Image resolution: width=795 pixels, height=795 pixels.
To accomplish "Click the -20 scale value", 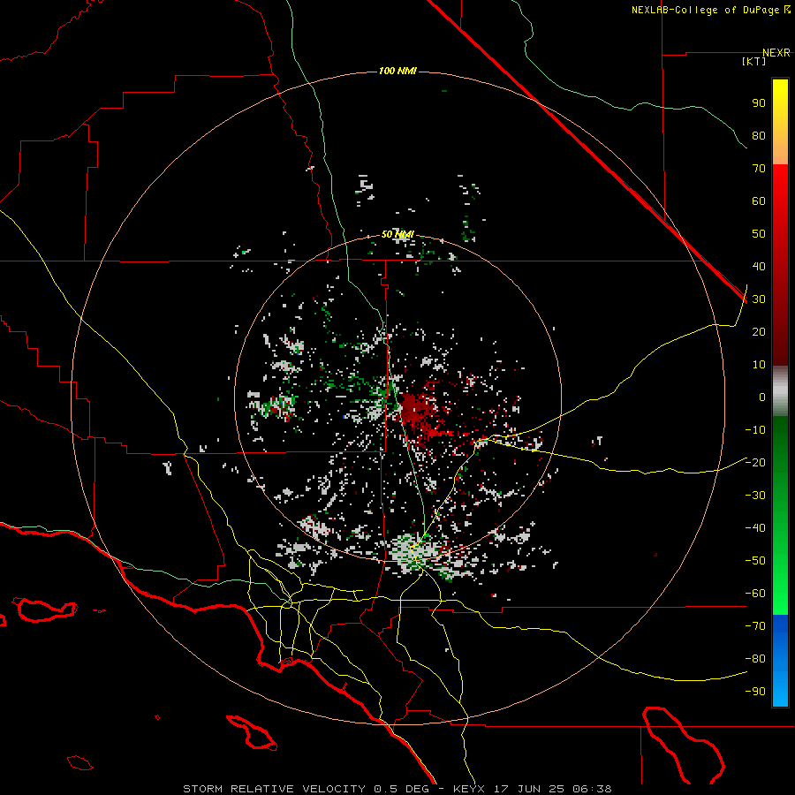I will point(755,463).
